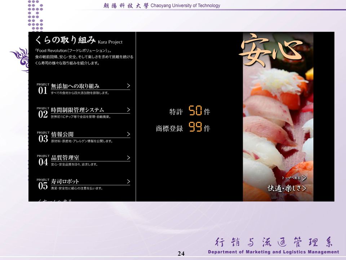This screenshot has height=260, width=346.
Task: Click すべての食材から四大添加物を排除します description
Action: click(80, 93)
